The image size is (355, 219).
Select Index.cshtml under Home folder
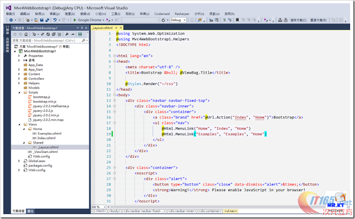point(47,138)
